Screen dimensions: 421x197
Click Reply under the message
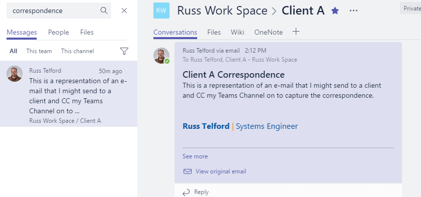tap(201, 192)
